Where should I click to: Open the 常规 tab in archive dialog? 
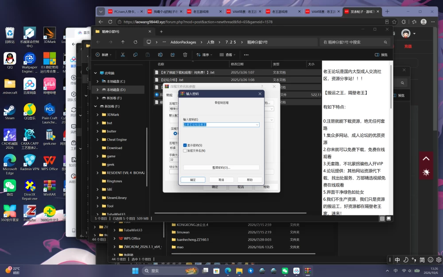[169, 95]
